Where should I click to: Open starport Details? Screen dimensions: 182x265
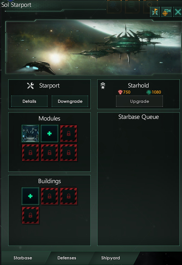click(29, 101)
